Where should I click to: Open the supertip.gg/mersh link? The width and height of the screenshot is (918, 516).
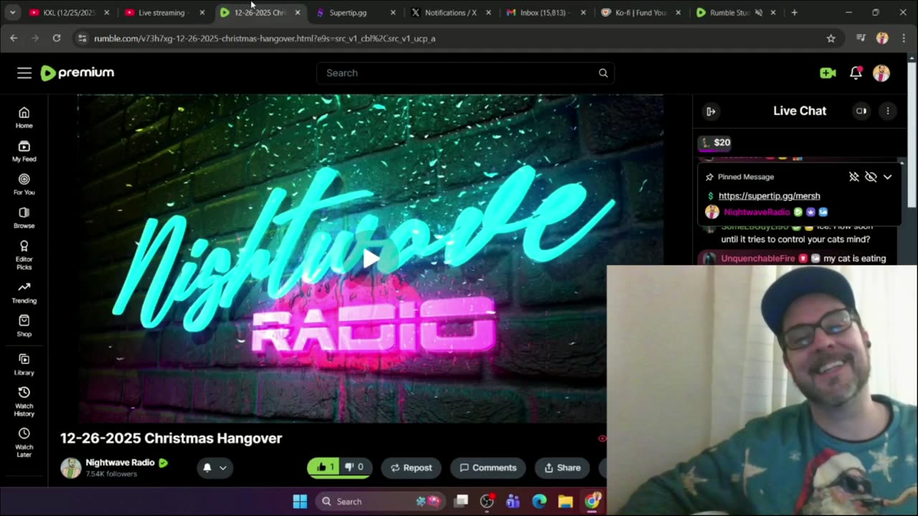769,196
